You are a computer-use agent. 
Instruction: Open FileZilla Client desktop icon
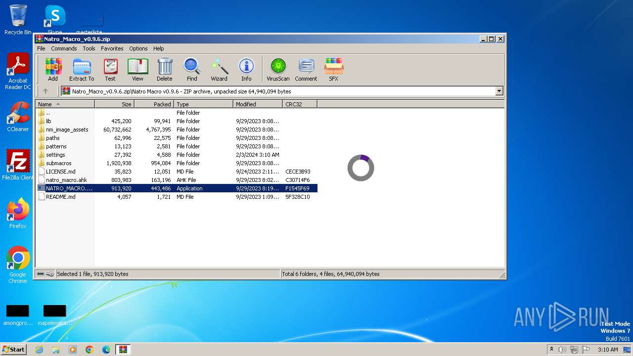coord(18,165)
